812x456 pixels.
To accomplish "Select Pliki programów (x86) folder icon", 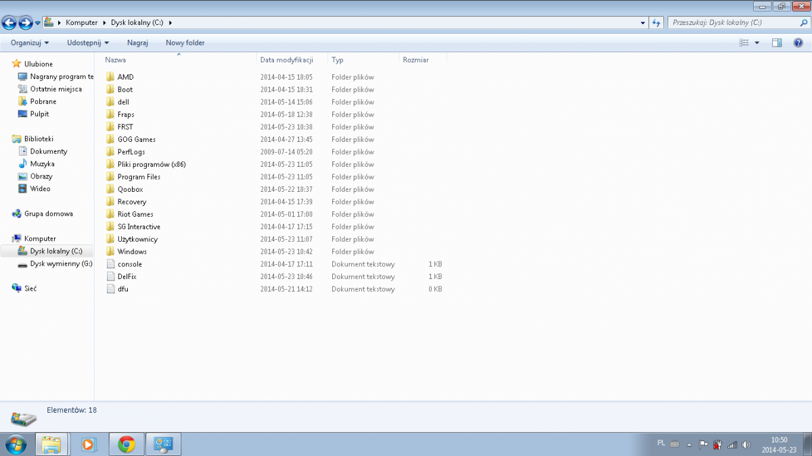I will point(111,164).
